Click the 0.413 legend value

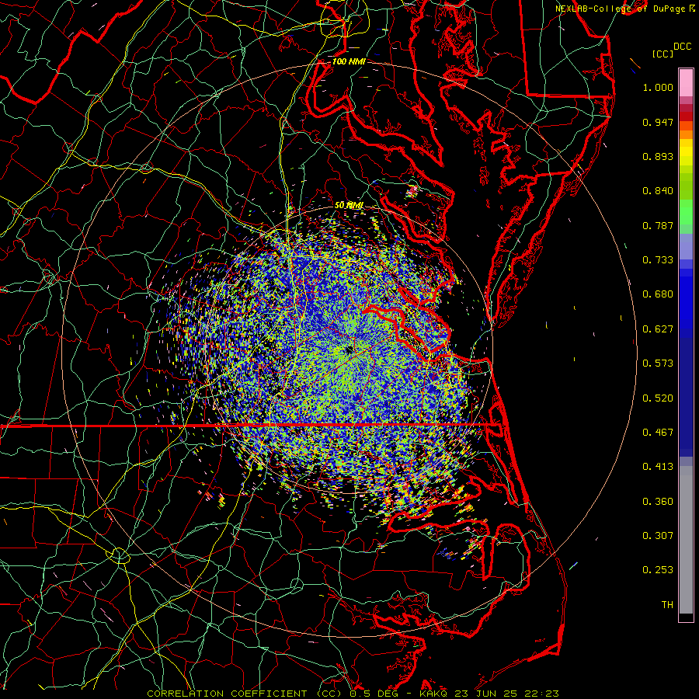point(658,467)
